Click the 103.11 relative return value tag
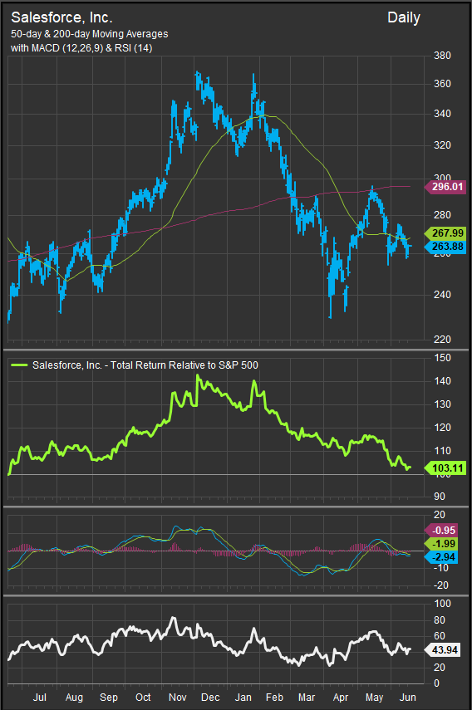Image resolution: width=472 pixels, height=710 pixels. 445,468
